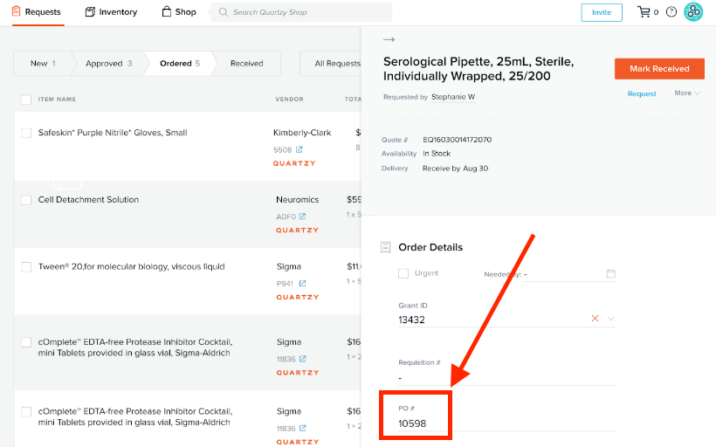
Task: Collapse details panel with arrow icon
Action: pyautogui.click(x=389, y=39)
